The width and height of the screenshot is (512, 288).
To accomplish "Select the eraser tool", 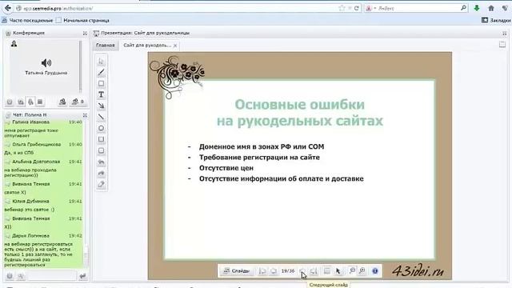I will (x=102, y=184).
